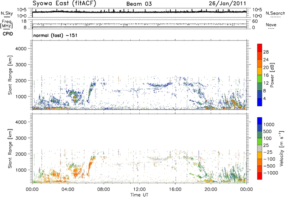Click the '04:00' time tick label

[68, 190]
